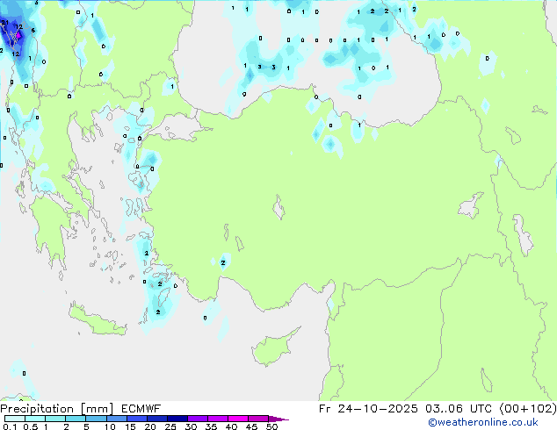Select the 2–5 mm legend color box
The height and width of the screenshot is (430, 557).
[76, 419]
